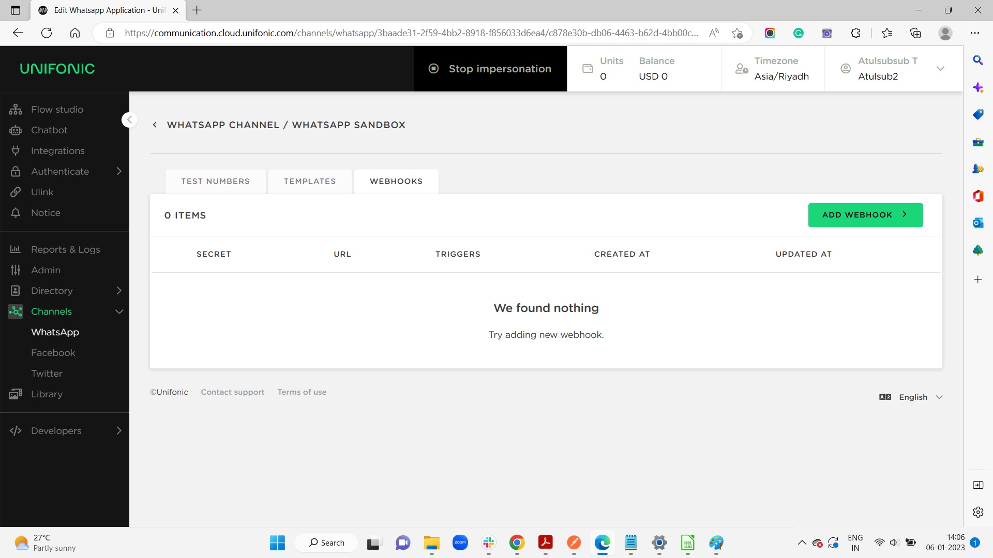Open the Library icon in the sidebar
The height and width of the screenshot is (558, 993).
point(16,394)
